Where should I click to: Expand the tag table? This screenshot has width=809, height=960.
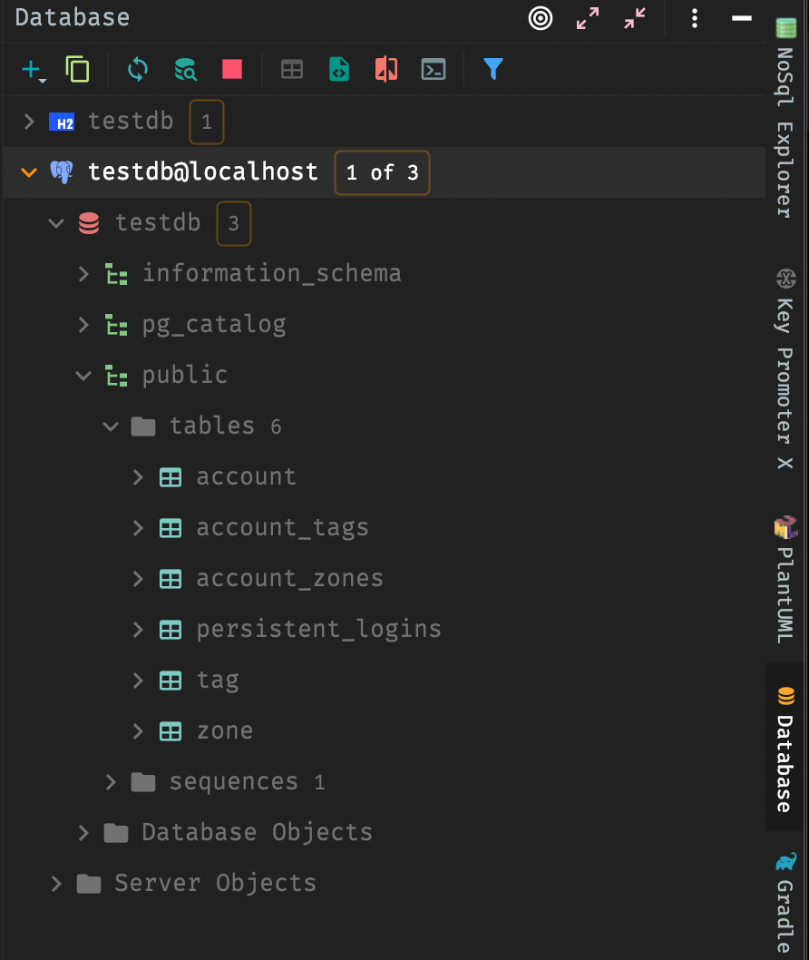tap(138, 681)
